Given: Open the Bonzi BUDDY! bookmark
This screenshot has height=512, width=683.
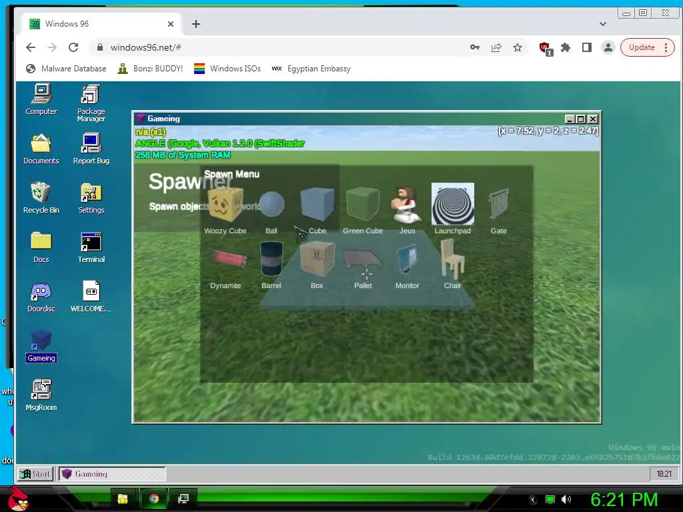Looking at the screenshot, I should [150, 69].
